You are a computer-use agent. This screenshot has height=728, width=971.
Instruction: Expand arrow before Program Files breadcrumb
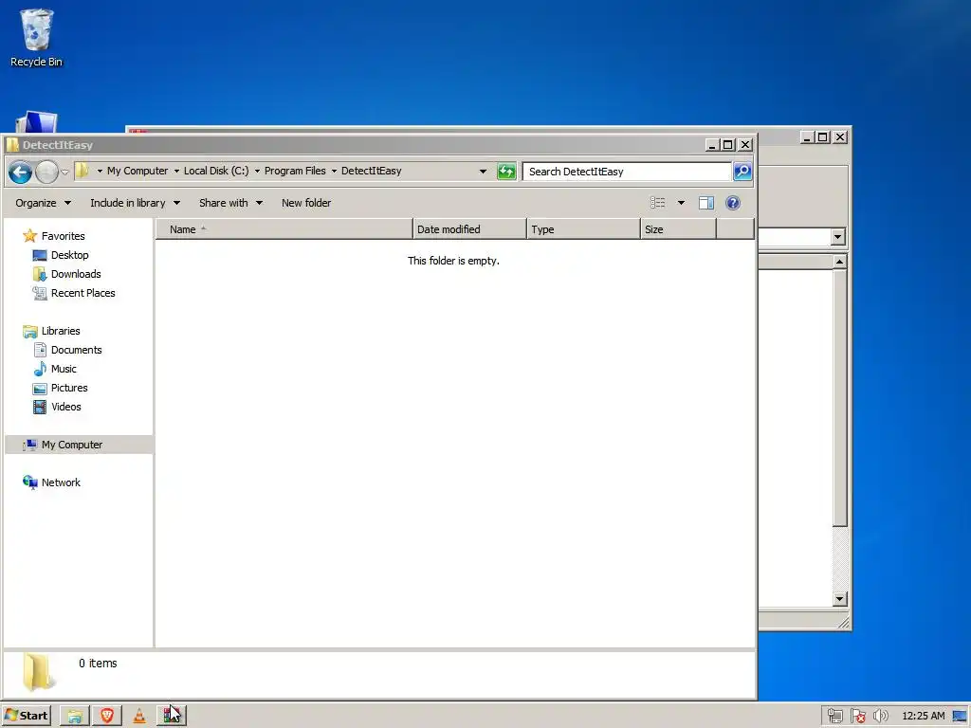(257, 172)
